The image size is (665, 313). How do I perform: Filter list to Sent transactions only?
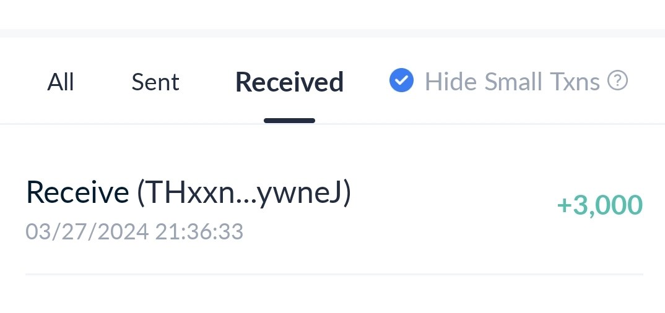click(155, 82)
